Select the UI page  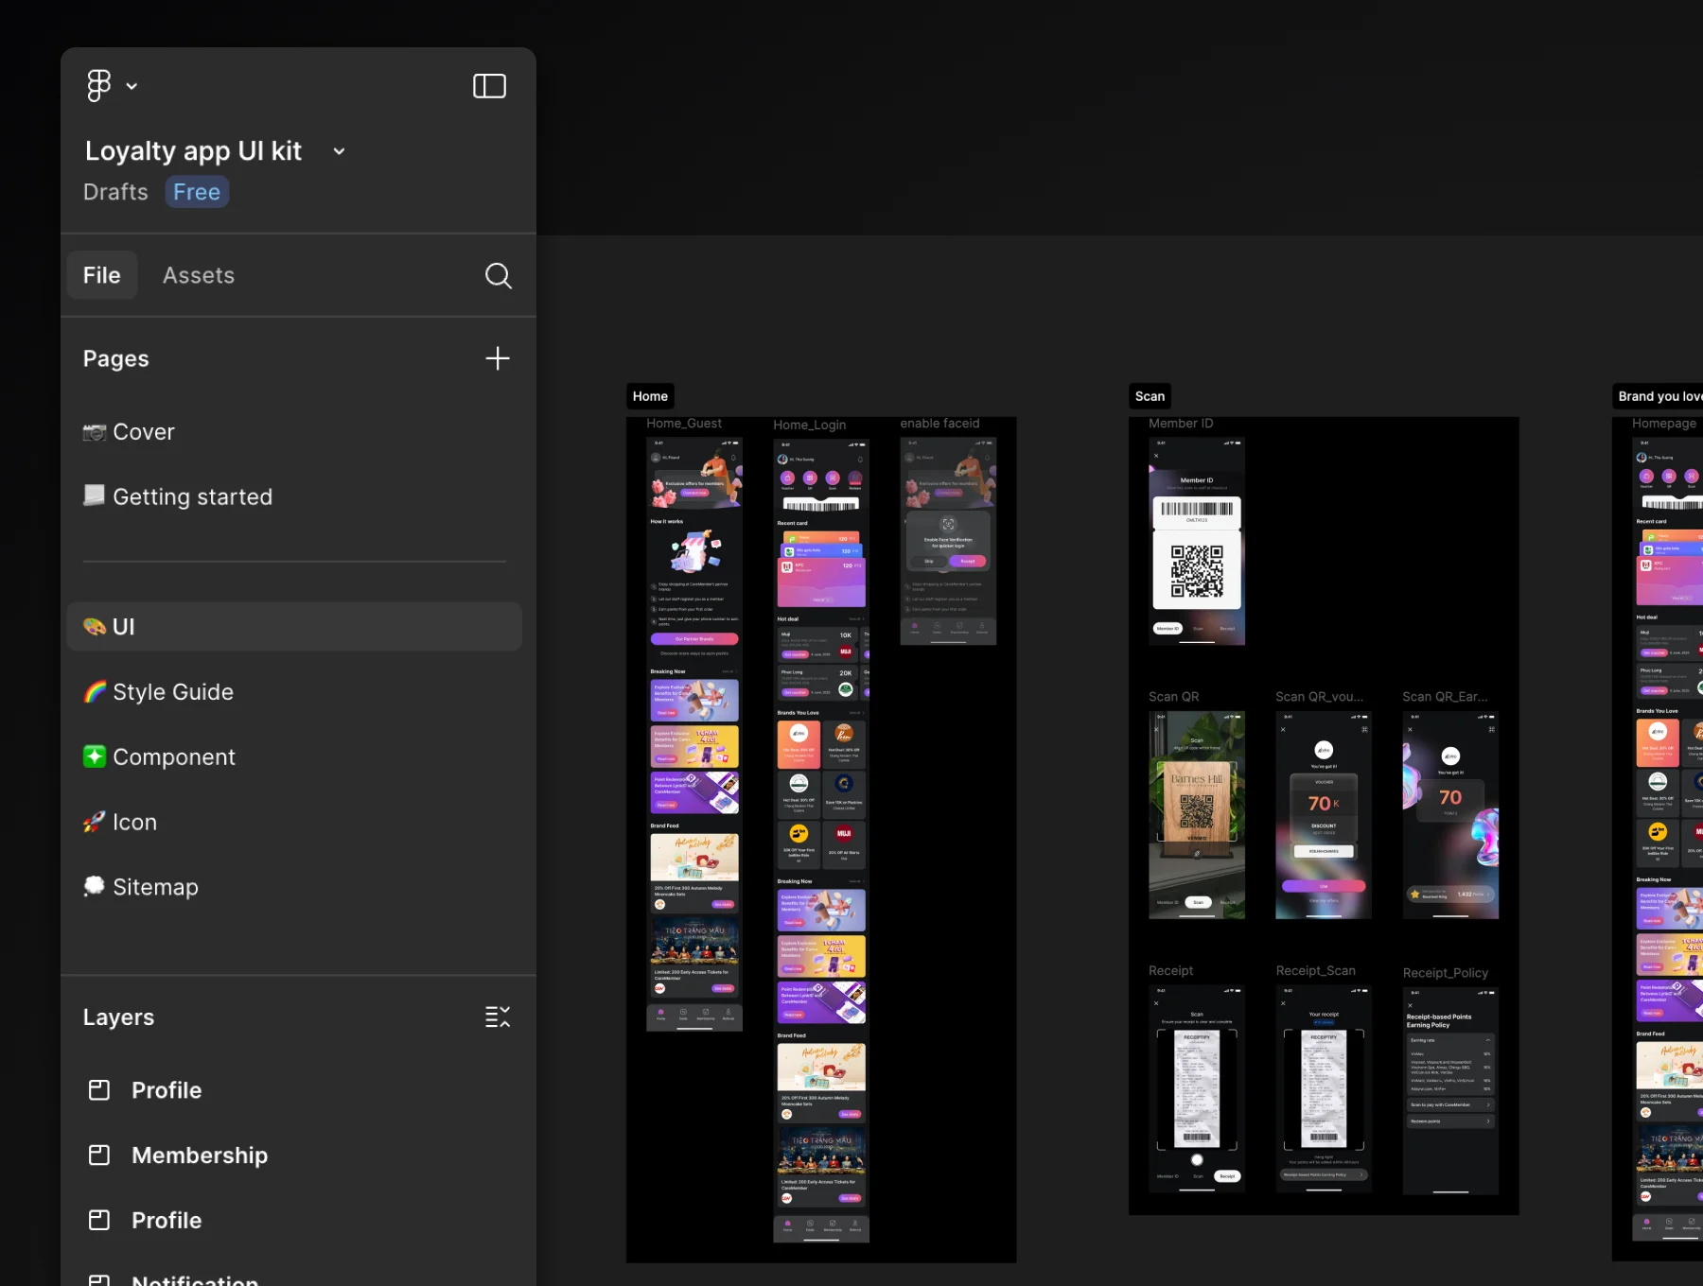coord(294,627)
